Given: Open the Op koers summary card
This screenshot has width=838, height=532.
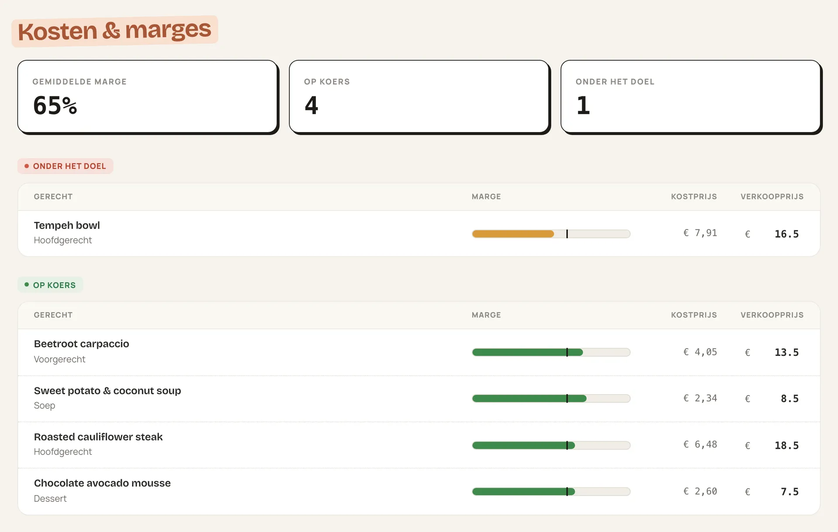Looking at the screenshot, I should tap(419, 97).
